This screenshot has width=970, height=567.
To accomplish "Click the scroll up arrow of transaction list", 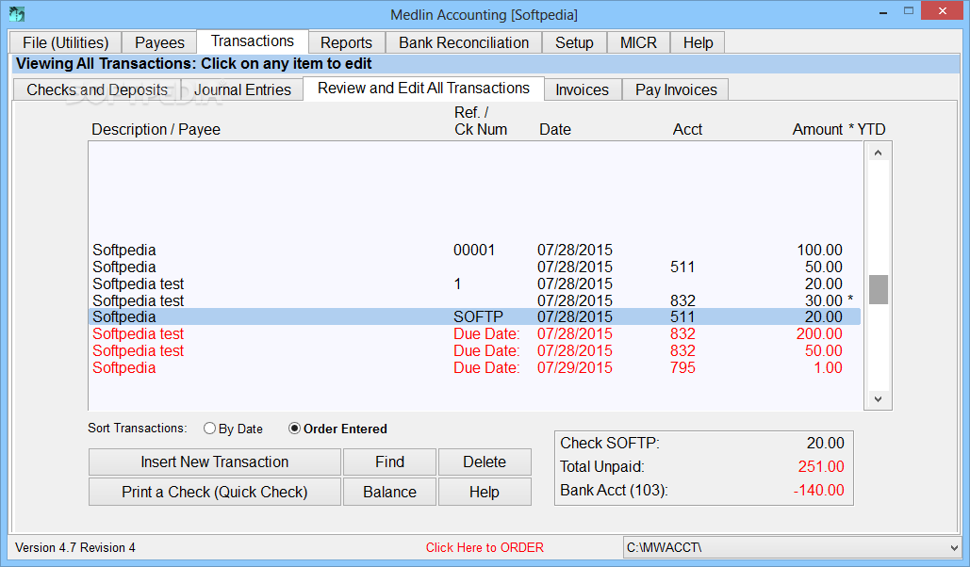I will pyautogui.click(x=878, y=153).
